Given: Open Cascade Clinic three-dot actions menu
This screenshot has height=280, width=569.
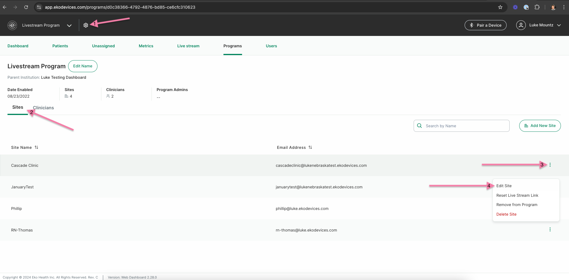Looking at the screenshot, I should [550, 165].
